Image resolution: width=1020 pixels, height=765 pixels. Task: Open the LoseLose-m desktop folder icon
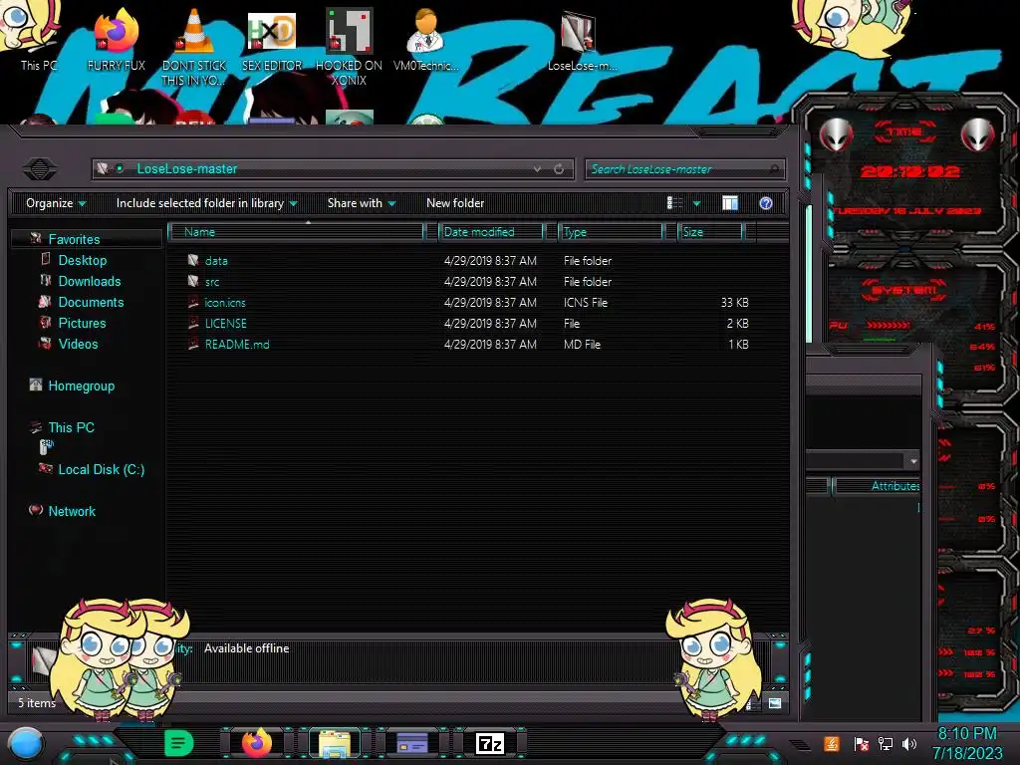coord(581,39)
